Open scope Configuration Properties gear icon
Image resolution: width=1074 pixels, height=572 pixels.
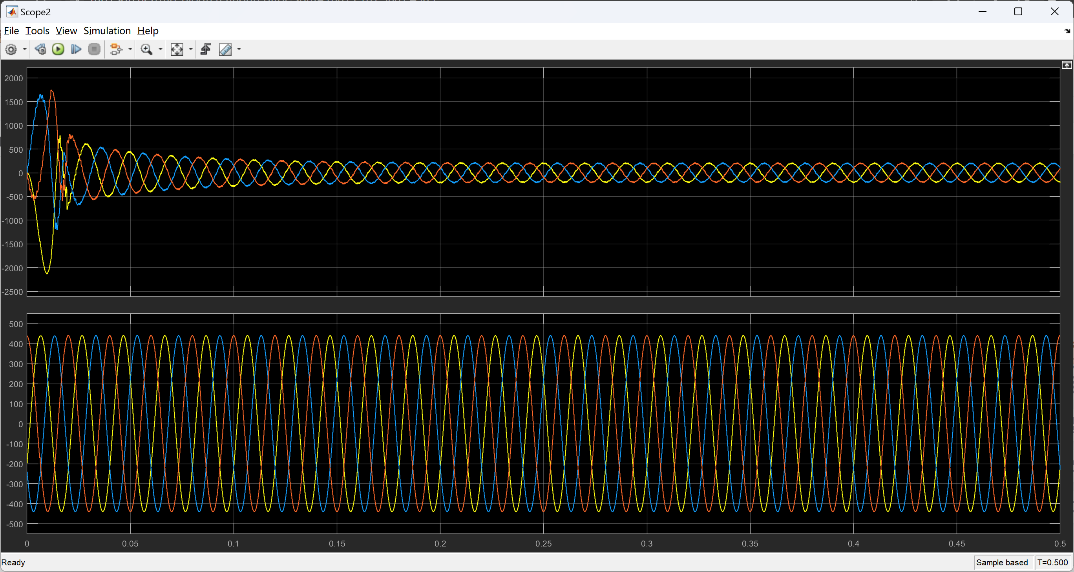pyautogui.click(x=11, y=49)
